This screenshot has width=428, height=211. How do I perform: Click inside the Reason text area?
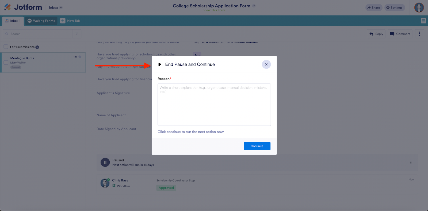(x=214, y=104)
